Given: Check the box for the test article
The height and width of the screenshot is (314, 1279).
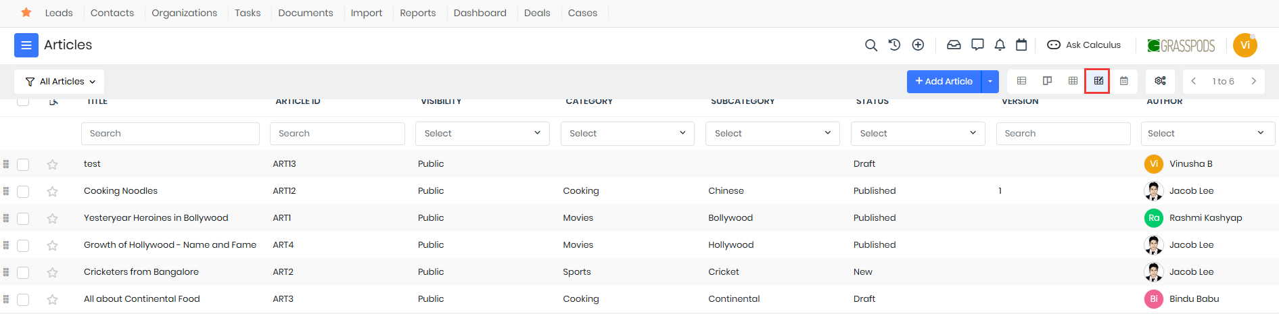Looking at the screenshot, I should click(23, 164).
